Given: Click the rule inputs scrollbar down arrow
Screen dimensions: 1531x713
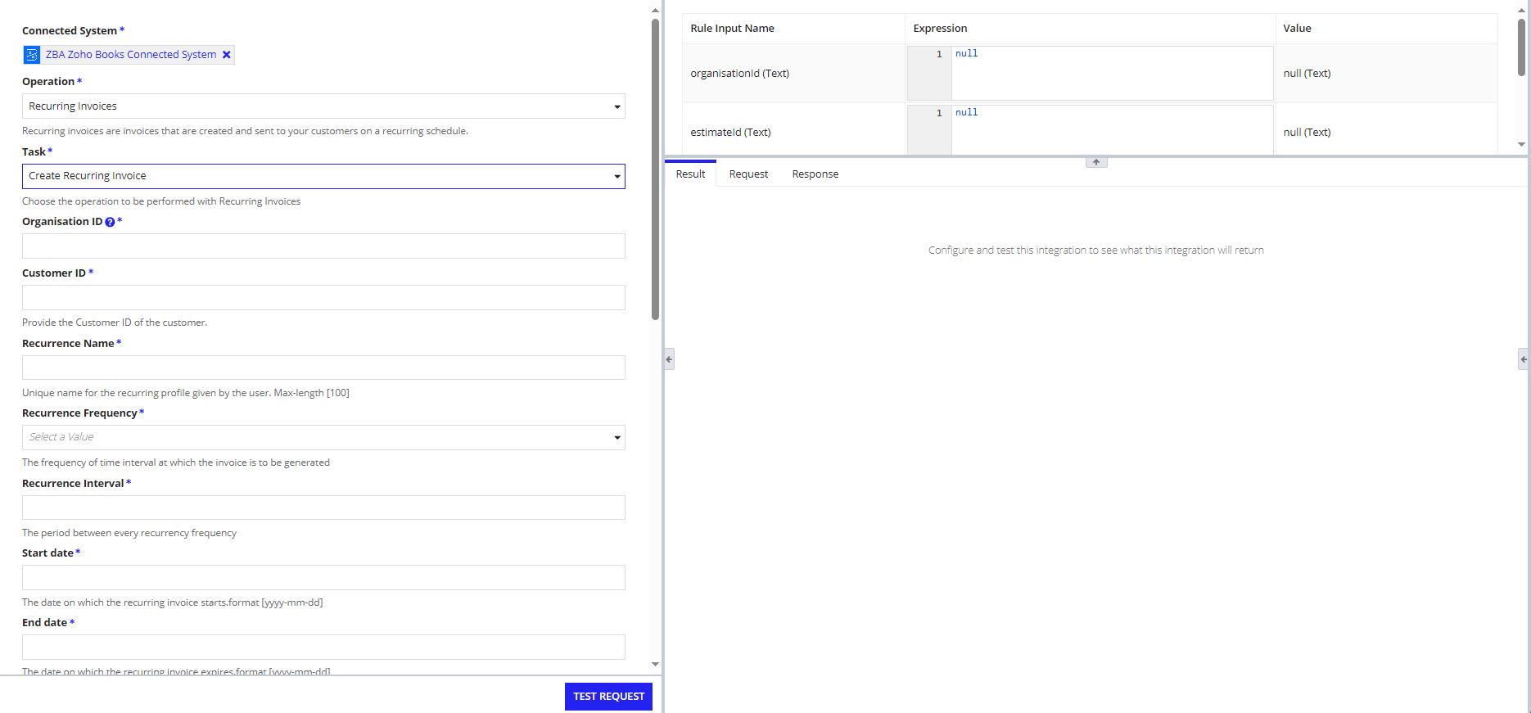Looking at the screenshot, I should (1521, 144).
